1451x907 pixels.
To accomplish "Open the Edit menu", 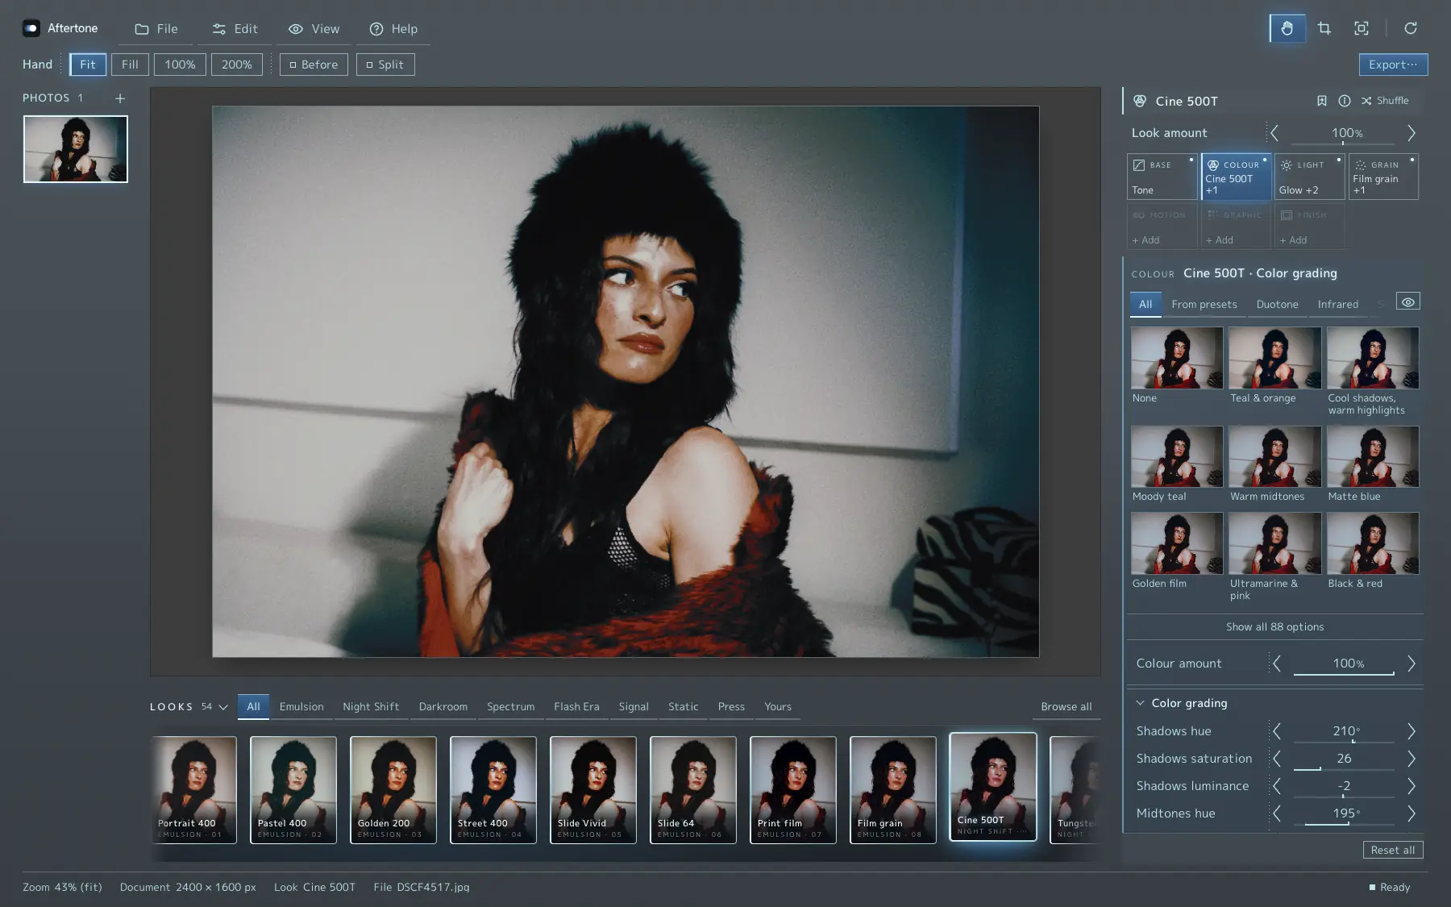I will pos(235,29).
